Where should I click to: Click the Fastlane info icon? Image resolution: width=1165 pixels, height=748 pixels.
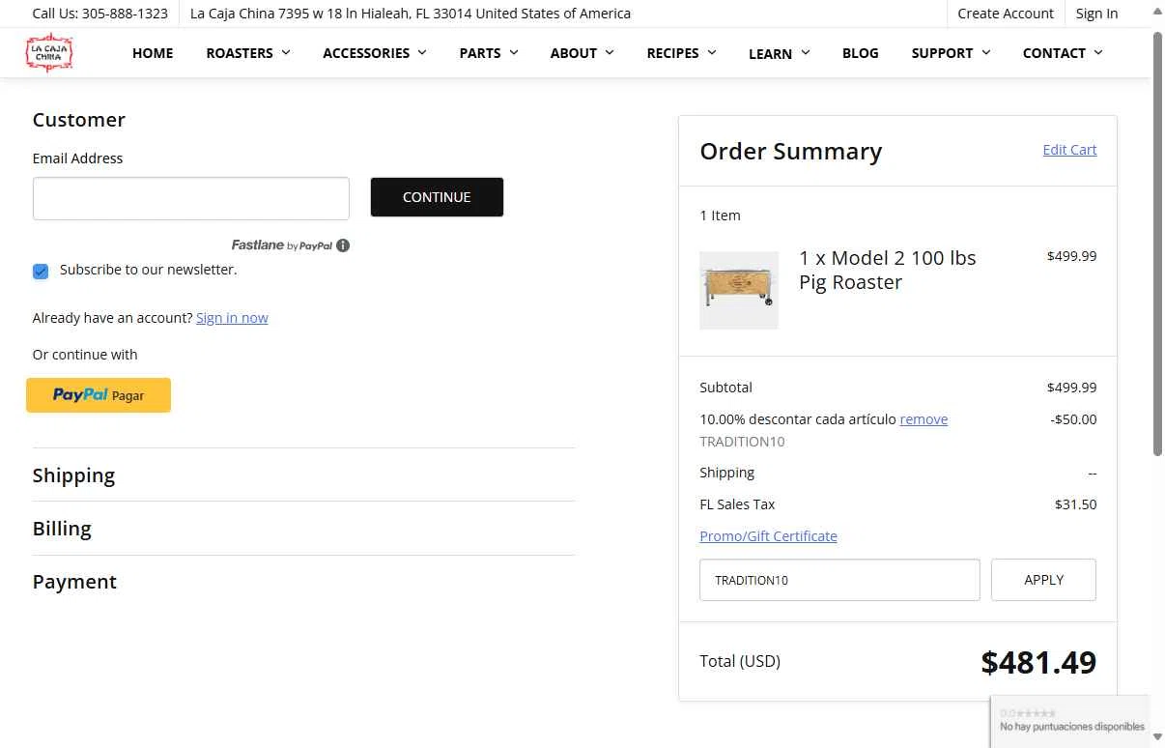[x=343, y=245]
